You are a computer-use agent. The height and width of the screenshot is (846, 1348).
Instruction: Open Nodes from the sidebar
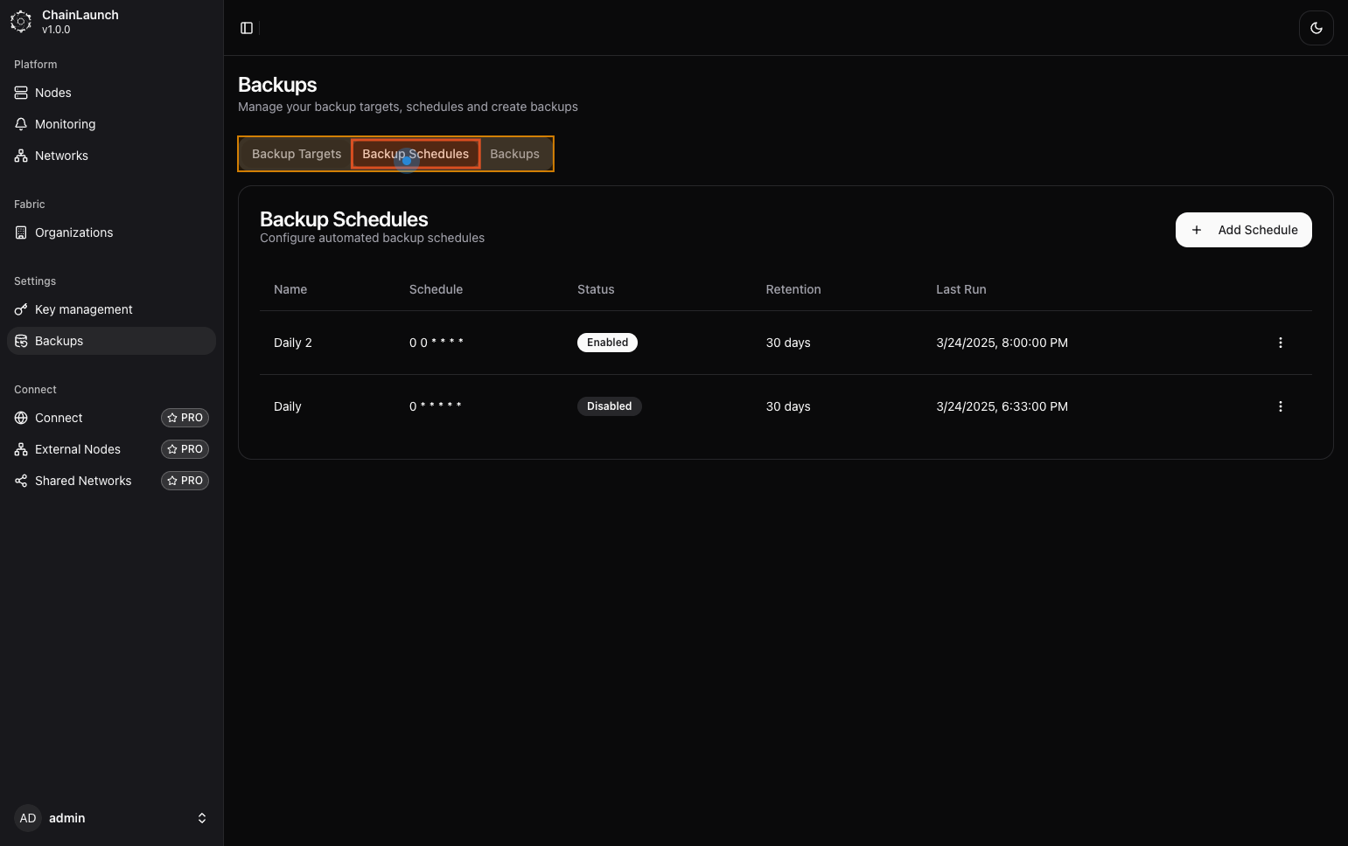pos(53,93)
